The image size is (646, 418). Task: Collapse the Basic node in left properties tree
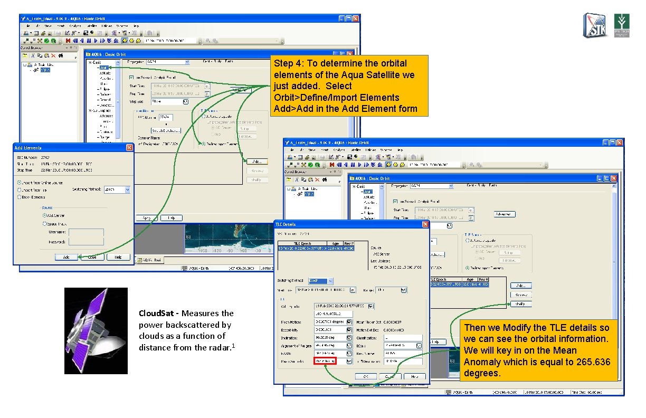[90, 62]
